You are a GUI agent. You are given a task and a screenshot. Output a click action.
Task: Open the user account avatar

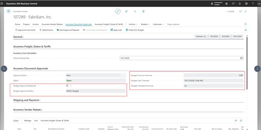pos(259,3)
